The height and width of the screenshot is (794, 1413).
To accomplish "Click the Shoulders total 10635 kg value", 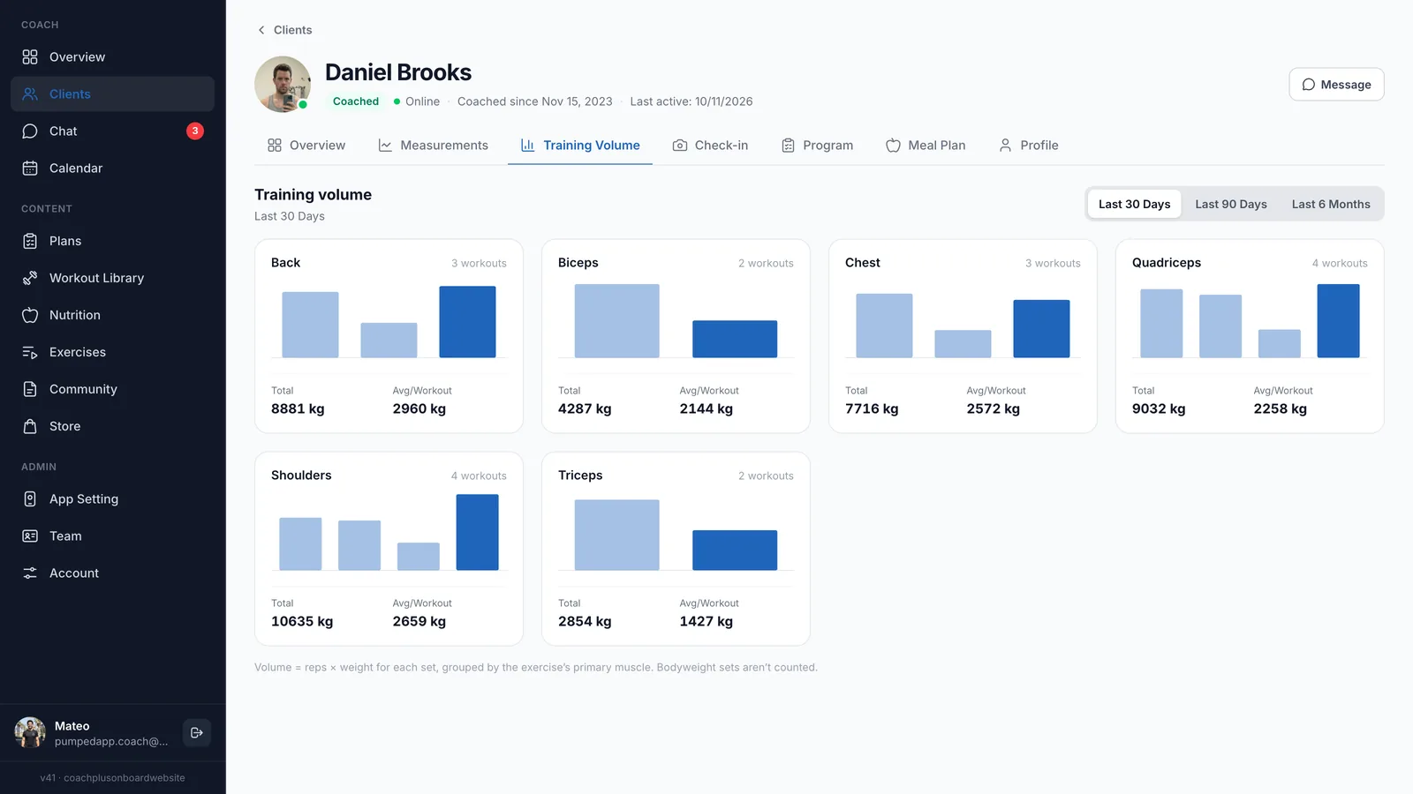I will 302,622.
